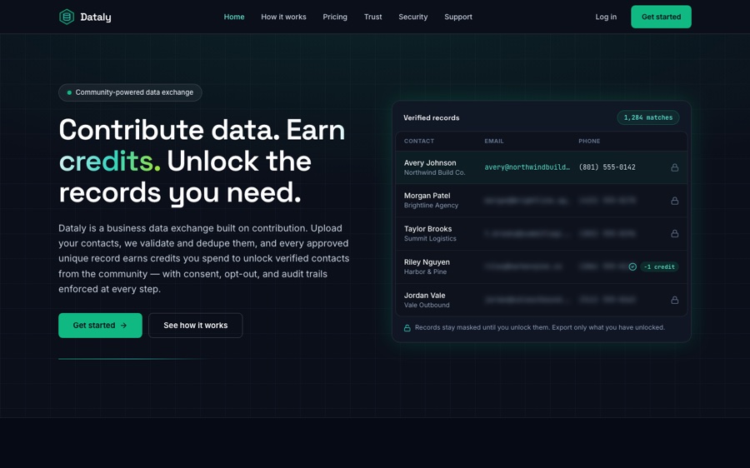Click the EMAIL column header
Viewport: 750px width, 468px height.
pyautogui.click(x=494, y=141)
